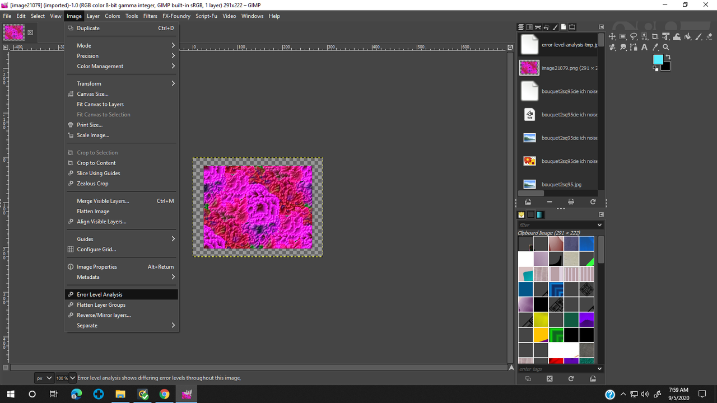
Task: Select the Heal bandage tool
Action: 612,47
